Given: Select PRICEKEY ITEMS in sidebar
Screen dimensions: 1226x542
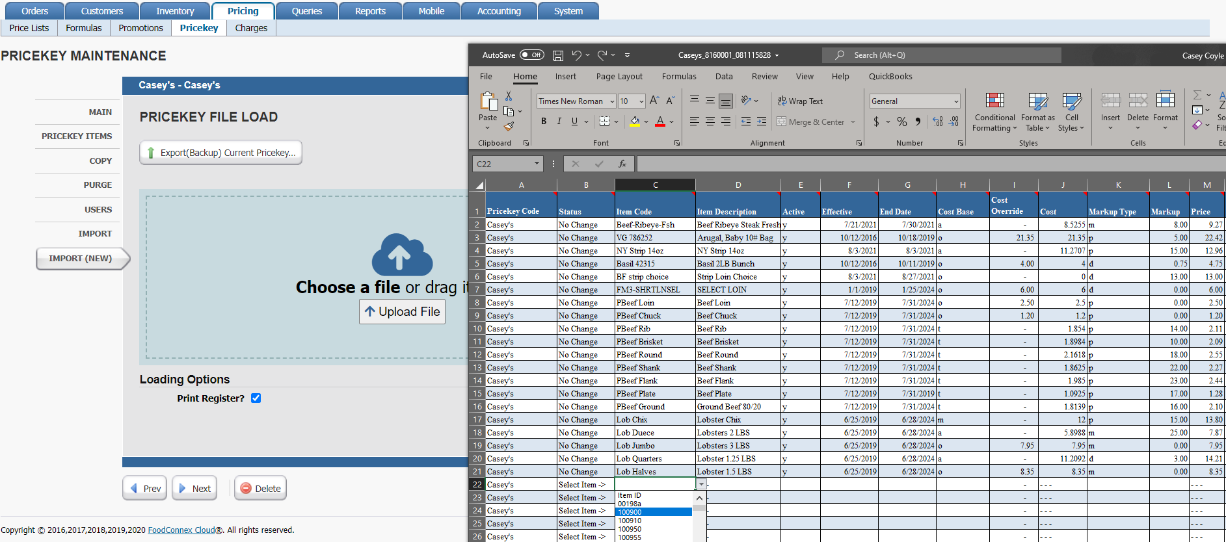Looking at the screenshot, I should click(77, 136).
